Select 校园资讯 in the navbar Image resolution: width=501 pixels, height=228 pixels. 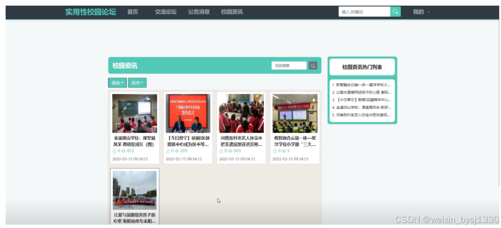click(232, 12)
